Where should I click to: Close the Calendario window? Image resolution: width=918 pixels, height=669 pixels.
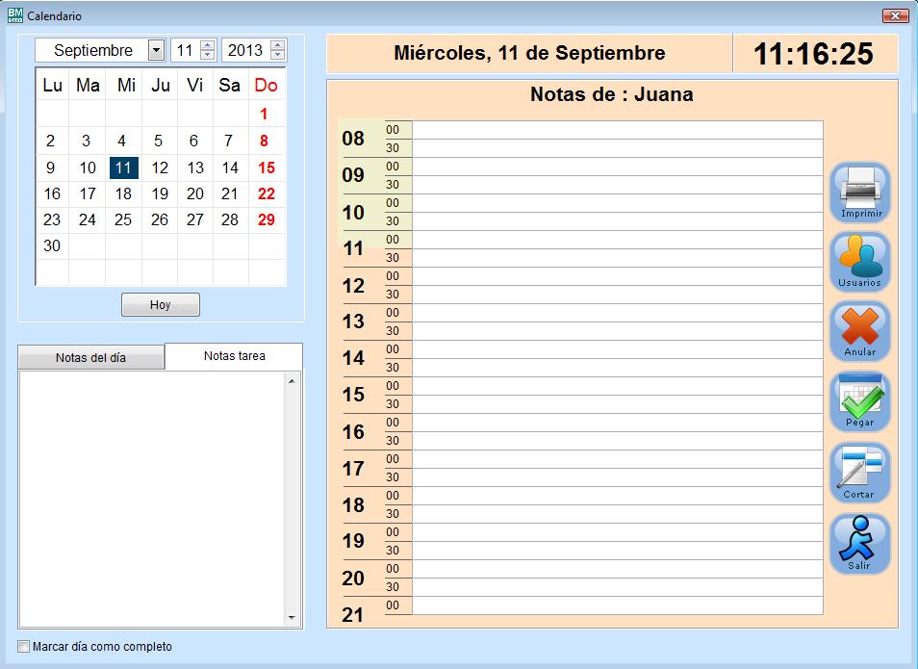pos(894,15)
